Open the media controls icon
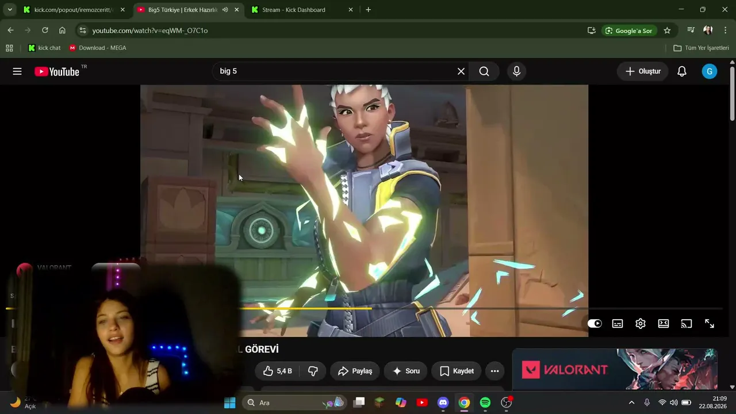 [x=691, y=30]
